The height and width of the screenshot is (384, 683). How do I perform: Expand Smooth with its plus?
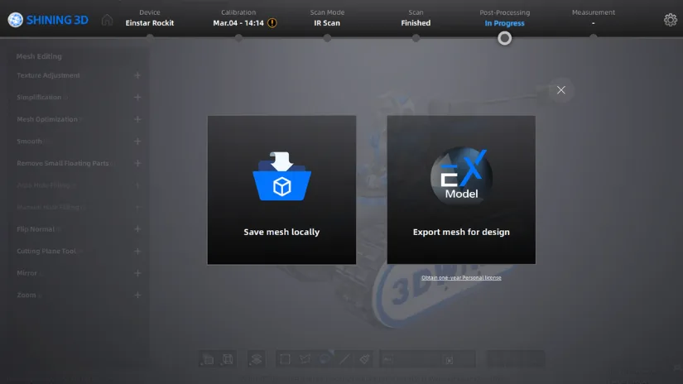137,141
